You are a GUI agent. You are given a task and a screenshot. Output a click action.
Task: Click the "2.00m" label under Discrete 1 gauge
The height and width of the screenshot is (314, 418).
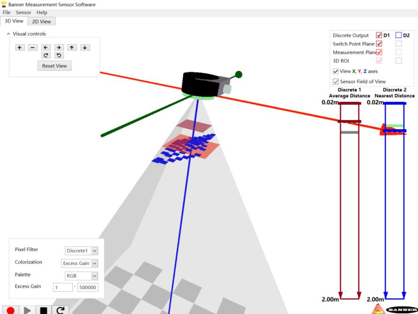pos(330,299)
